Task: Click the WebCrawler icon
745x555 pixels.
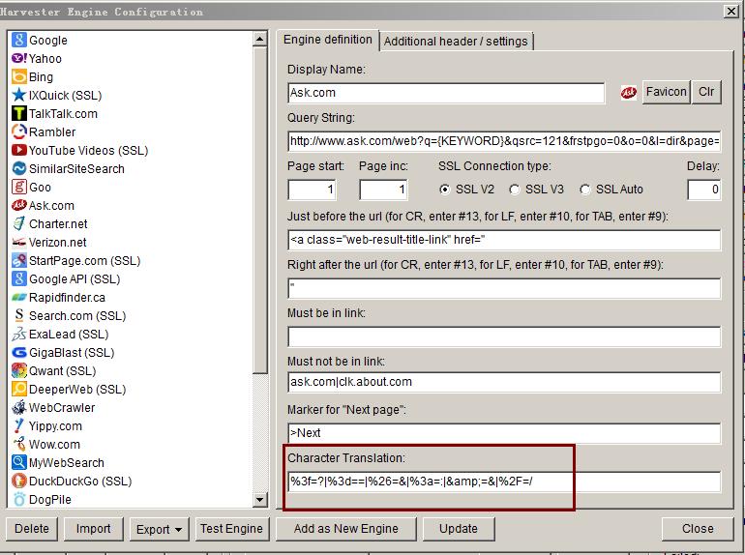Action: 19,407
